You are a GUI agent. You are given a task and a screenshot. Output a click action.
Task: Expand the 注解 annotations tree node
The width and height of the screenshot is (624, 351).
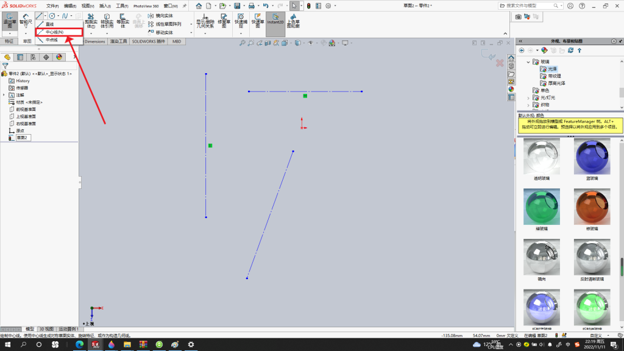4,95
